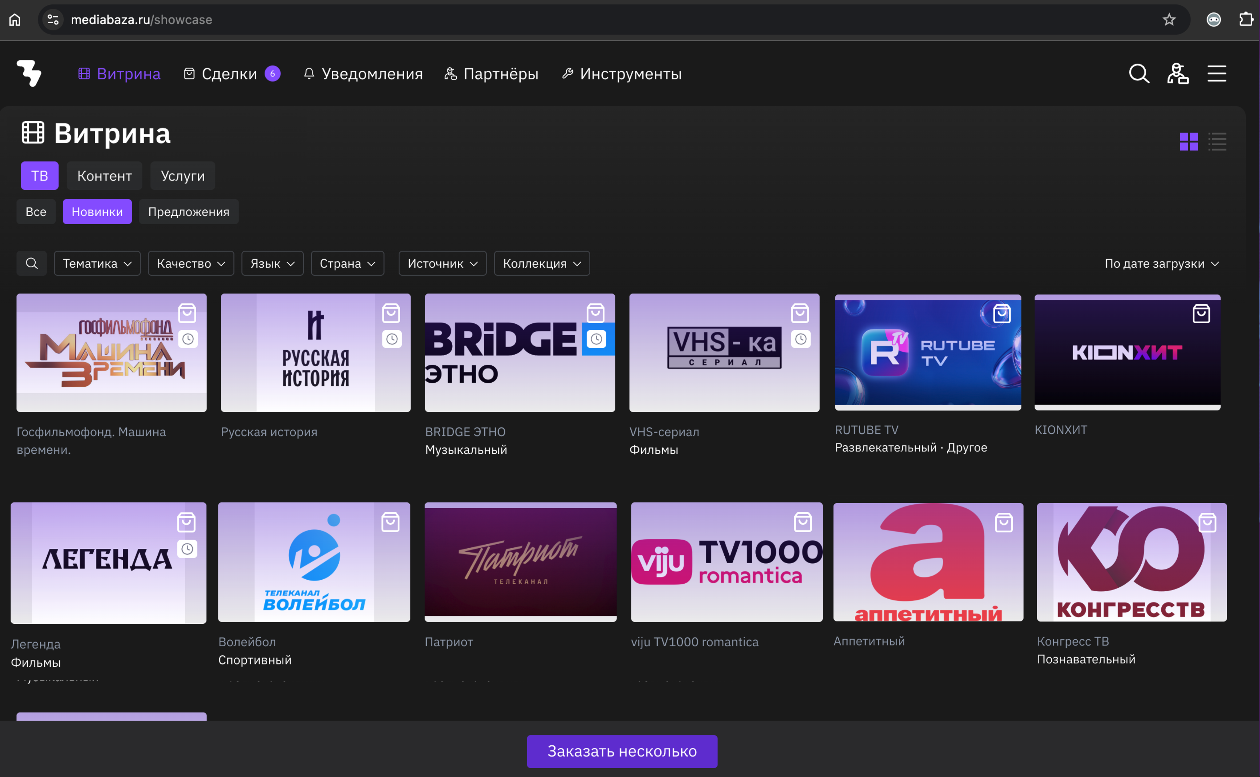Open the Качество dropdown filter
Image resolution: width=1260 pixels, height=777 pixels.
tap(191, 264)
